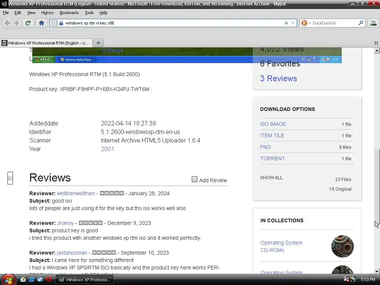Click the gears collection thumbnail
This screenshot has height=285, width=380.
click(x=343, y=246)
